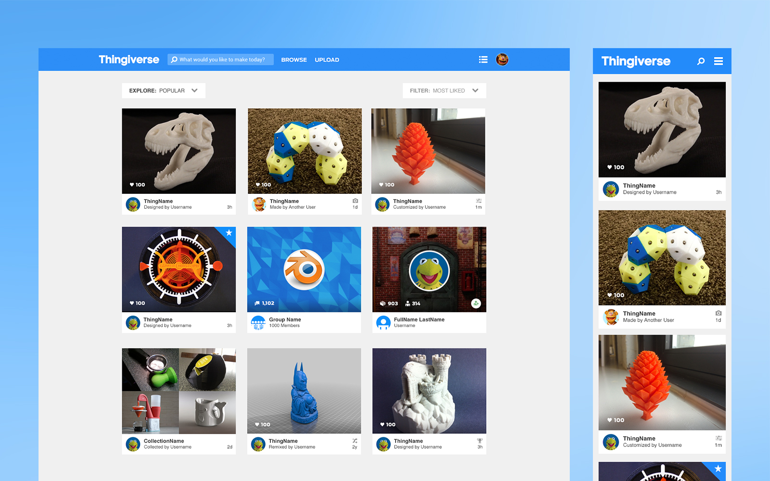
Task: Open the BROWSE menu item
Action: pyautogui.click(x=294, y=60)
